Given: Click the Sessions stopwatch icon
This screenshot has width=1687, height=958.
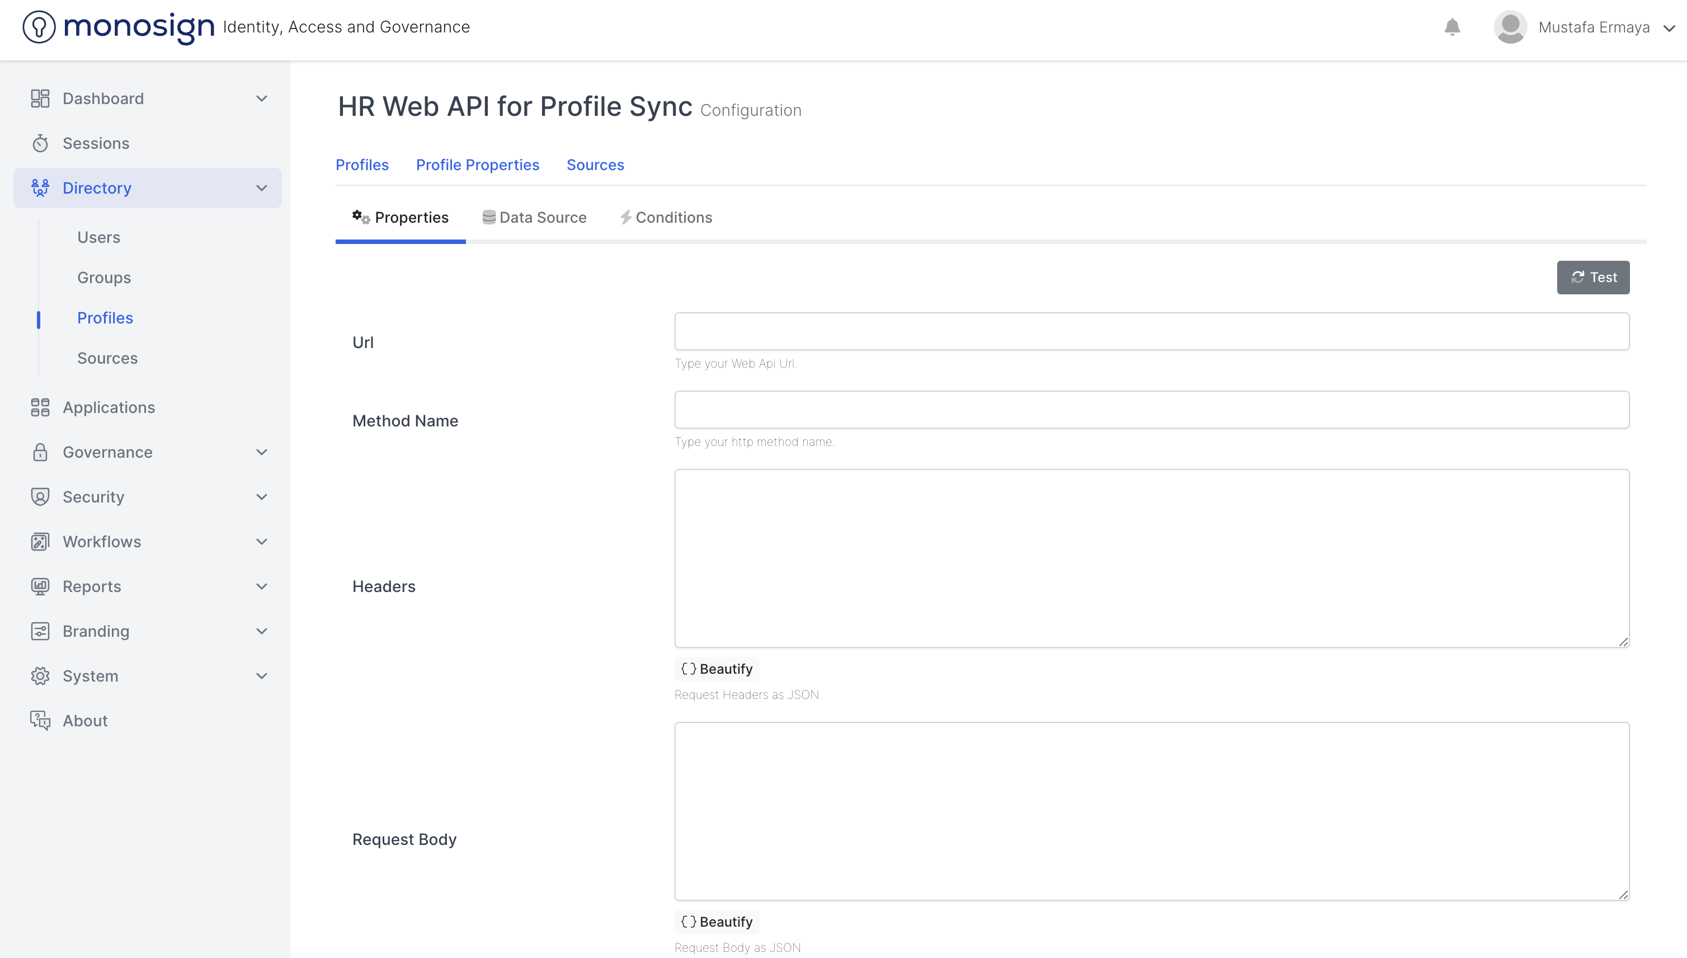Looking at the screenshot, I should 40,143.
